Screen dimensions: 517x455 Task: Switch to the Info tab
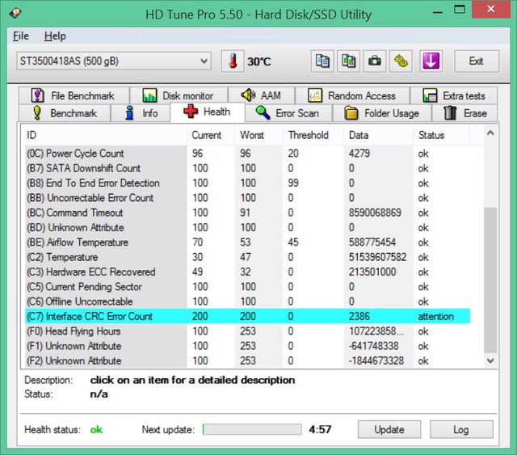[141, 113]
